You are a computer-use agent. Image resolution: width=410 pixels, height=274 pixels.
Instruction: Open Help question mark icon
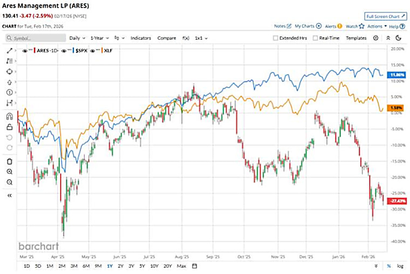(x=402, y=26)
